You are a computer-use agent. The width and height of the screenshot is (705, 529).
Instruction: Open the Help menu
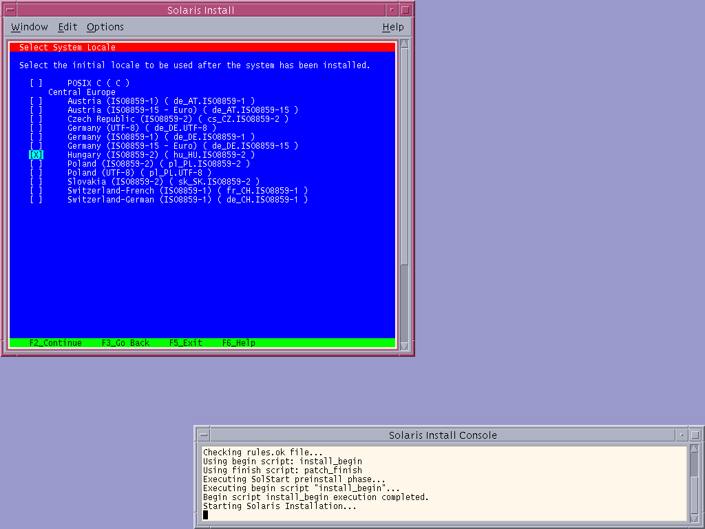point(393,27)
